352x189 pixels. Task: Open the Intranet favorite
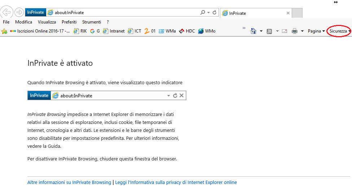click(x=114, y=31)
